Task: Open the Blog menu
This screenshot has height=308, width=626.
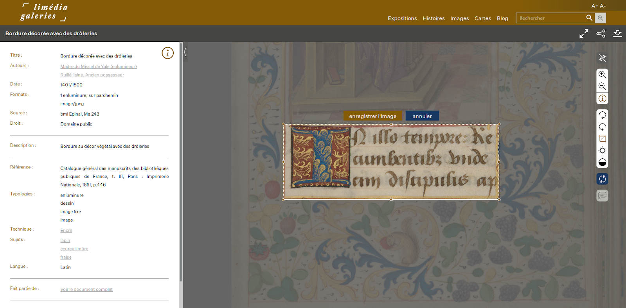Action: [502, 18]
